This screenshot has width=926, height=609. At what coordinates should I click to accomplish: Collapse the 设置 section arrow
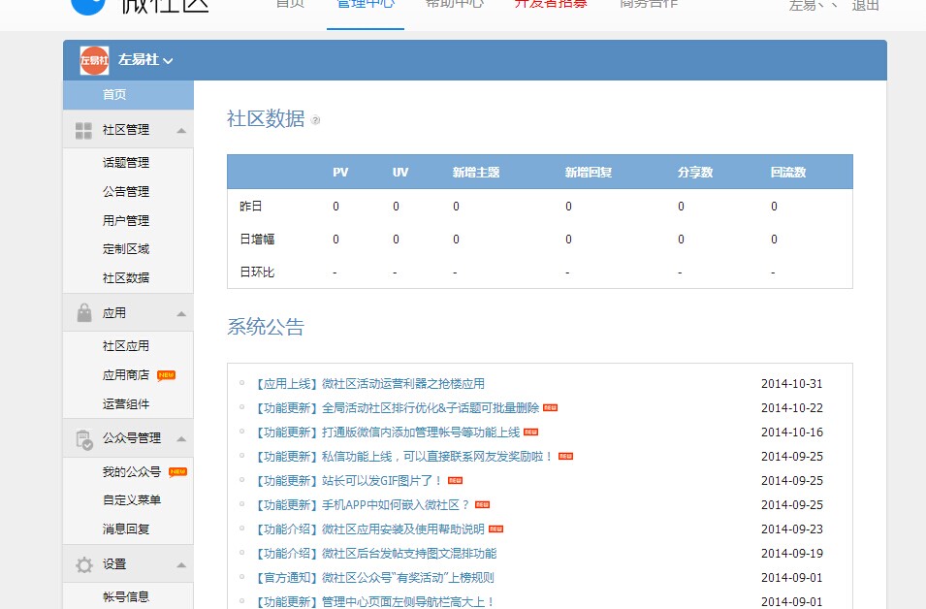181,565
